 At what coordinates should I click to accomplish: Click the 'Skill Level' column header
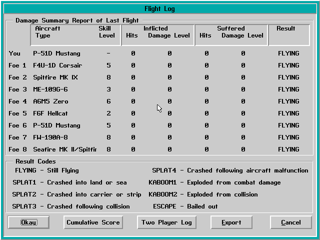[x=106, y=32]
